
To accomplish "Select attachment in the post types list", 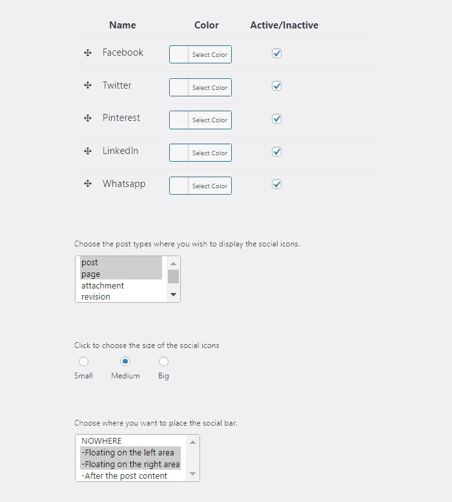I will (x=103, y=286).
